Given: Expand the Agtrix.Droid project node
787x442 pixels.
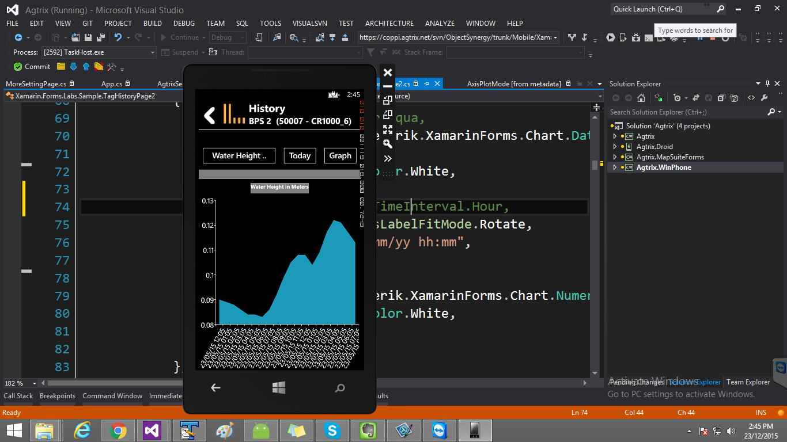Looking at the screenshot, I should [615, 147].
